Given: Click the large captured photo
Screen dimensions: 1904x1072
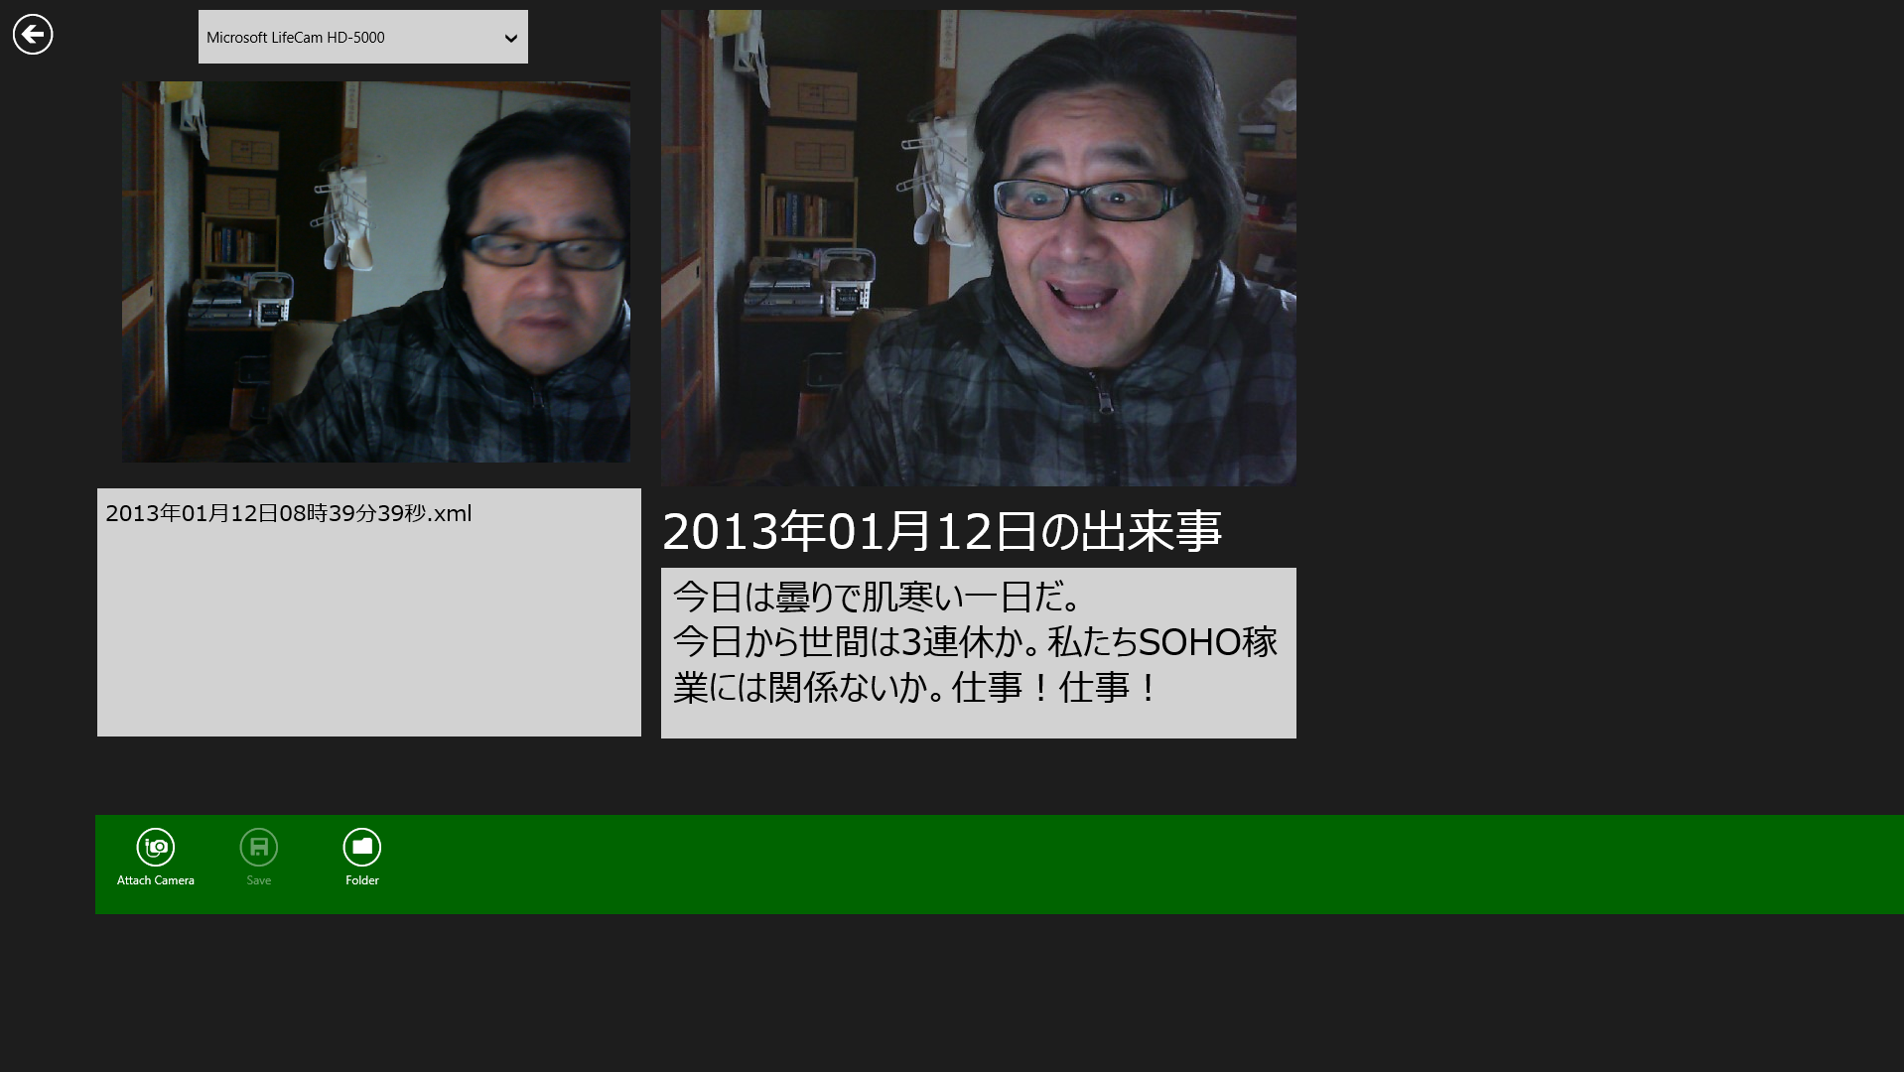Looking at the screenshot, I should [x=979, y=247].
